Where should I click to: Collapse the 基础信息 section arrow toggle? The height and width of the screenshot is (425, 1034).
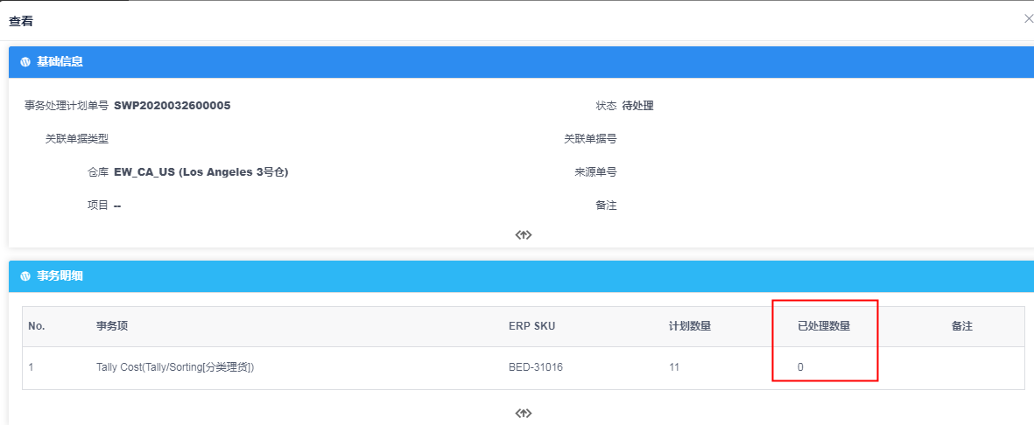(523, 234)
